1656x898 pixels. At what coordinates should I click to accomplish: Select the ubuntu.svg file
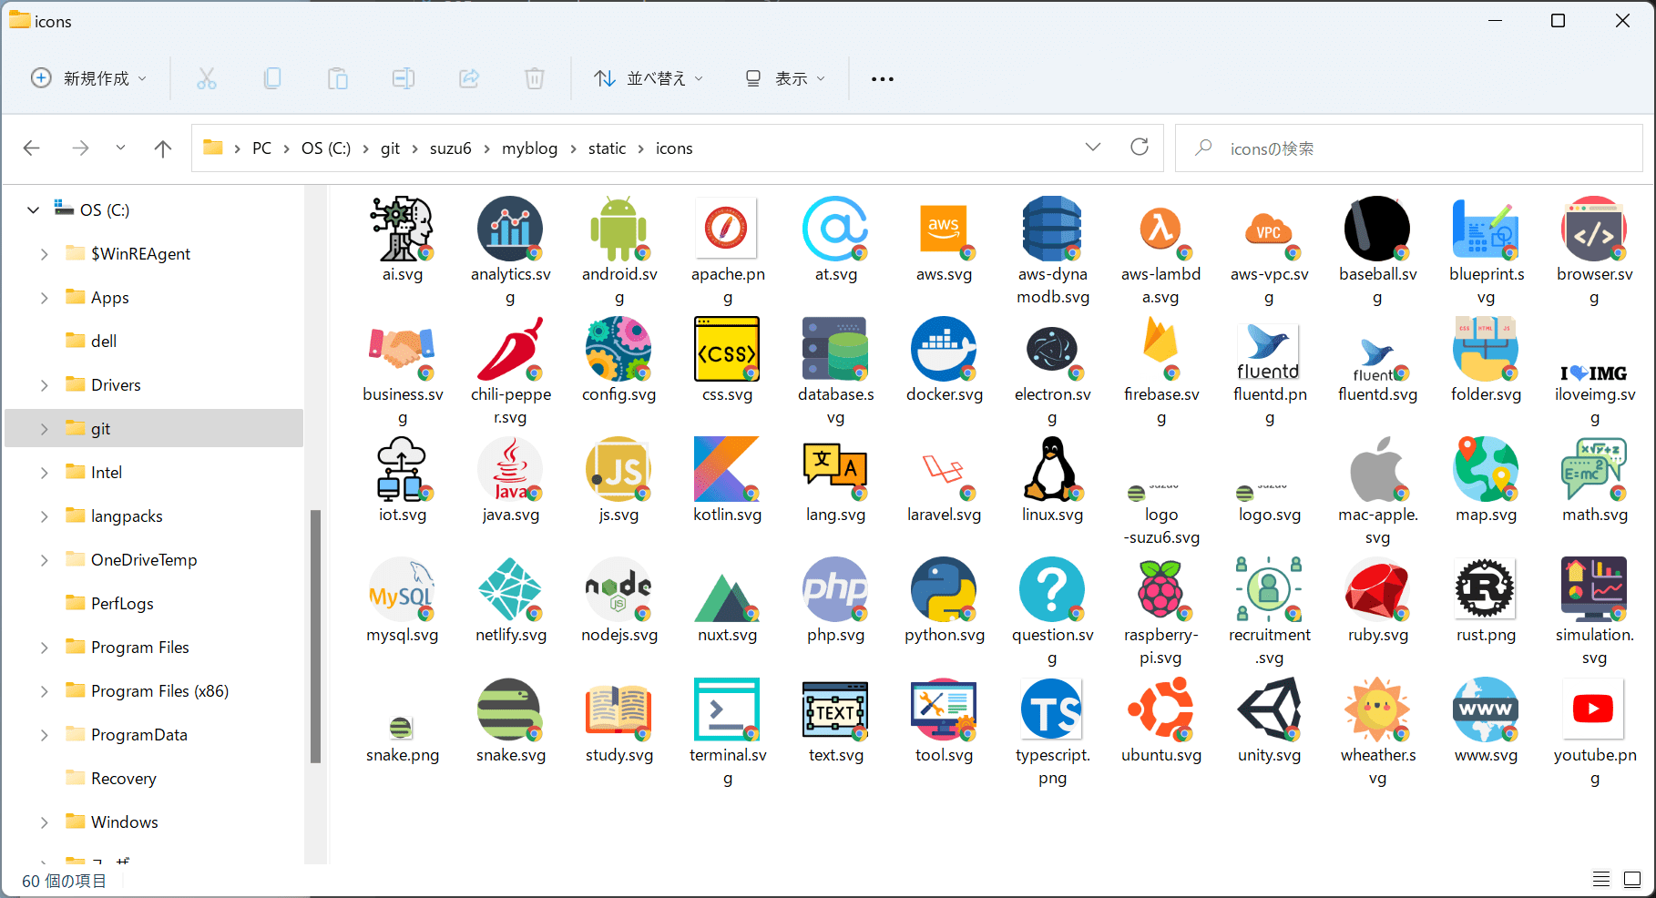(1161, 721)
